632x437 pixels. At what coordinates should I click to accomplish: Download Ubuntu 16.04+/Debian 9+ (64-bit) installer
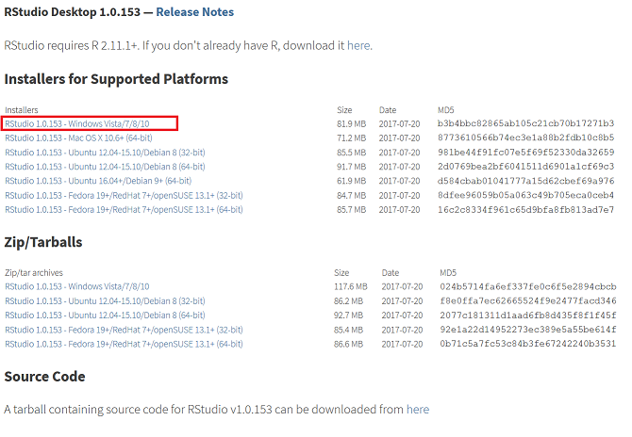(98, 181)
